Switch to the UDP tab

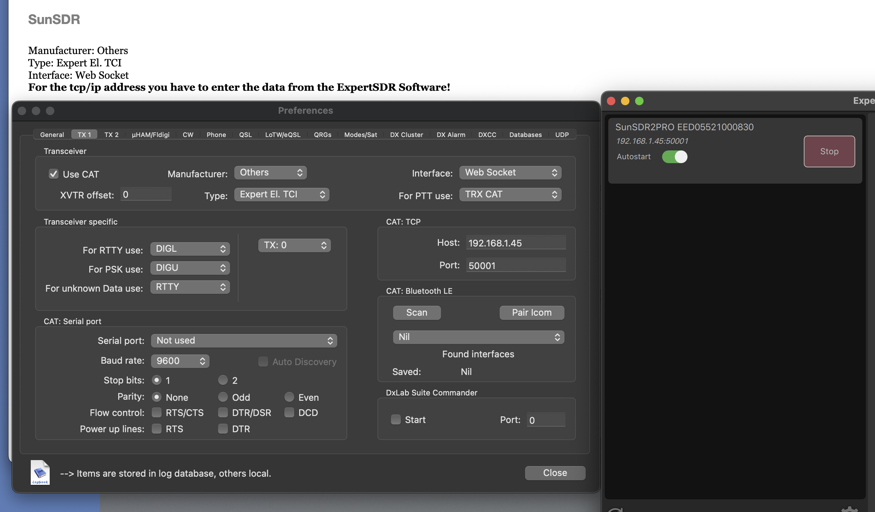[562, 135]
